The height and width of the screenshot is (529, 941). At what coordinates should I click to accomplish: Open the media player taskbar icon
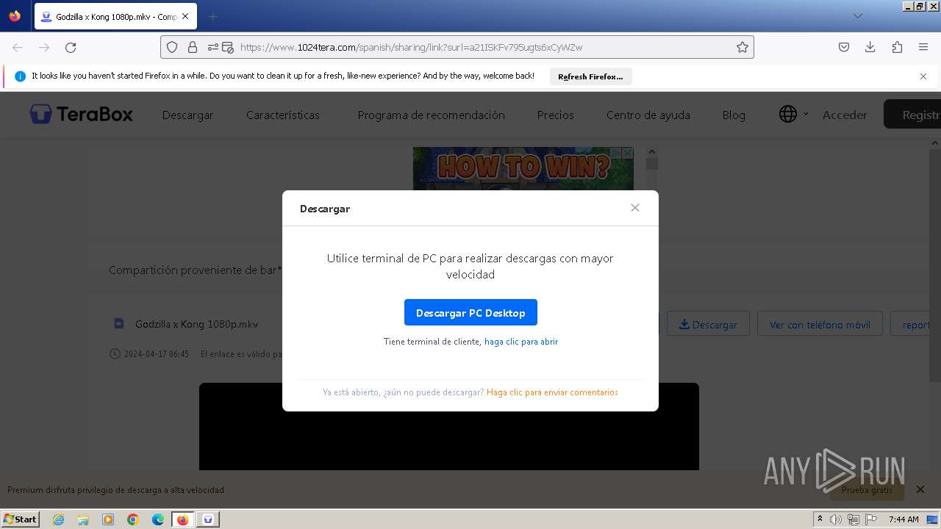(108, 519)
